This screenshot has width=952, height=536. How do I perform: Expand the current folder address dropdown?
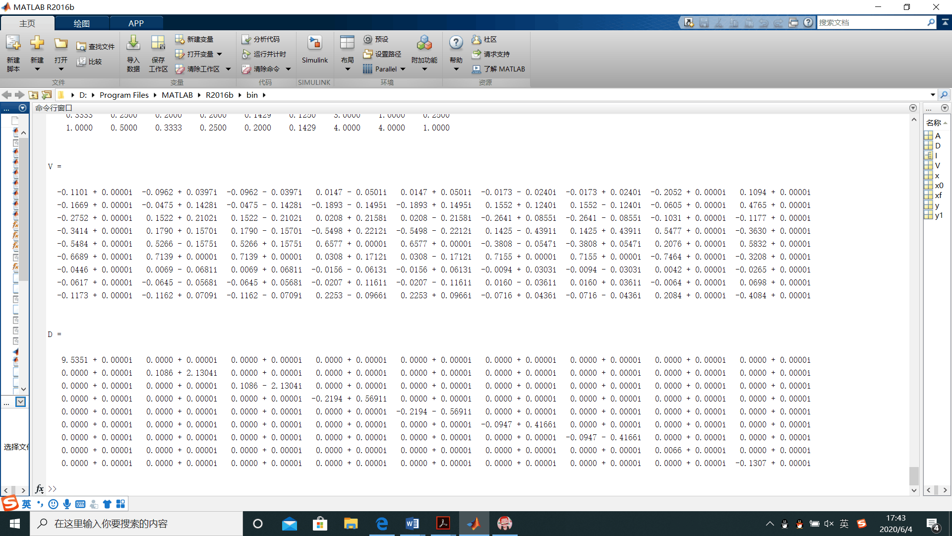click(933, 95)
